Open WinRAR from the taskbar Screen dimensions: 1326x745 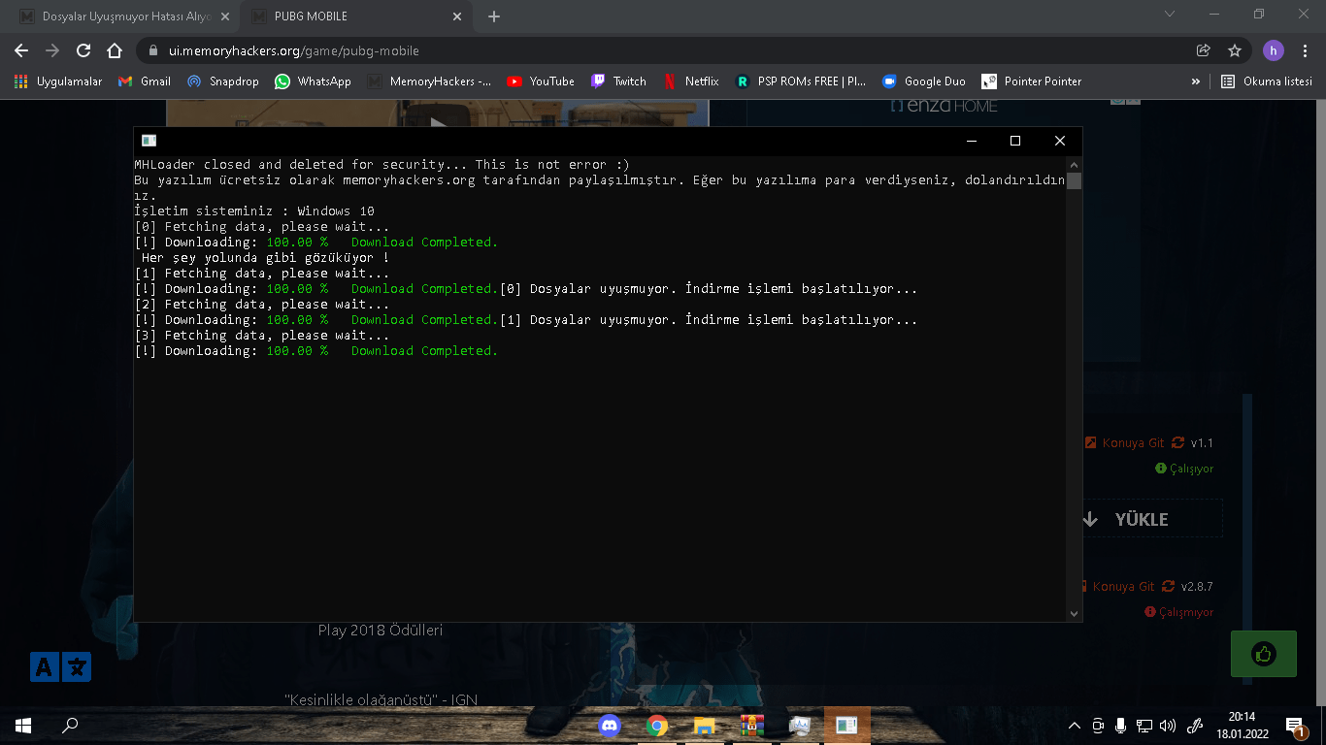[752, 725]
